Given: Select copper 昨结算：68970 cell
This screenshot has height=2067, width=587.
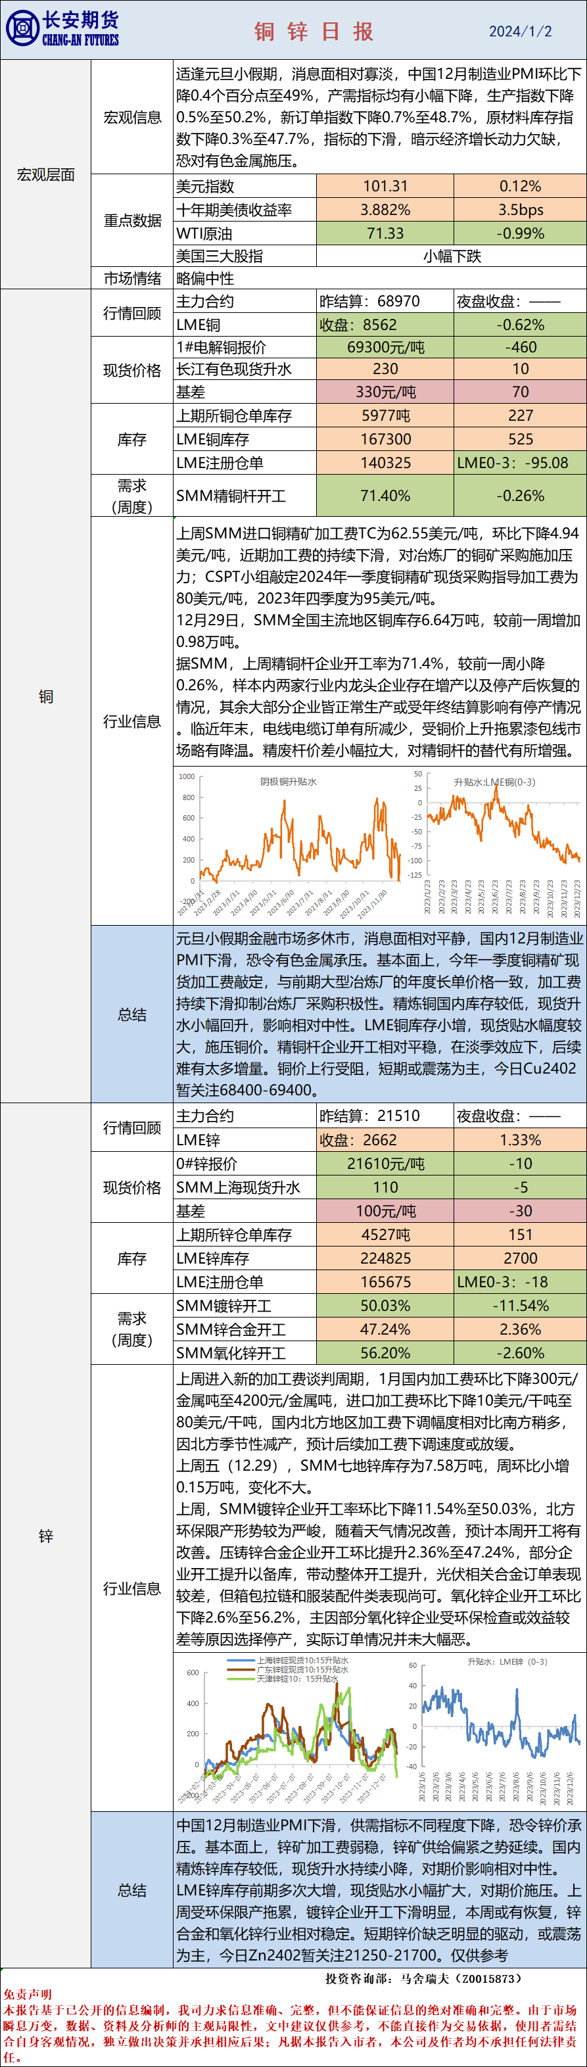Looking at the screenshot, I should (385, 302).
